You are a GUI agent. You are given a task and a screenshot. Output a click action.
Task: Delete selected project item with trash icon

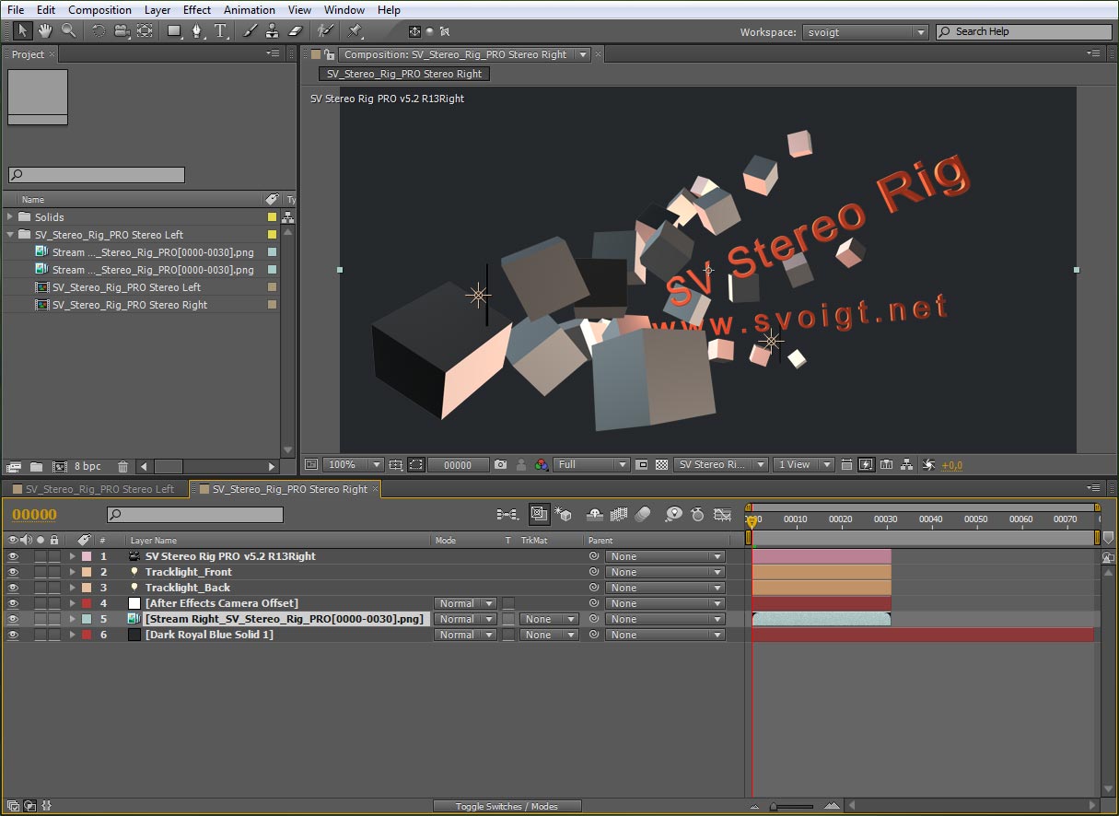[122, 467]
